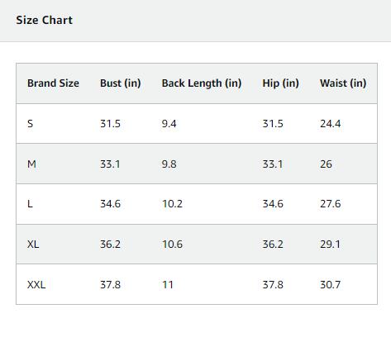391x342 pixels.
Task: Select the M size row label
Action: (31, 164)
